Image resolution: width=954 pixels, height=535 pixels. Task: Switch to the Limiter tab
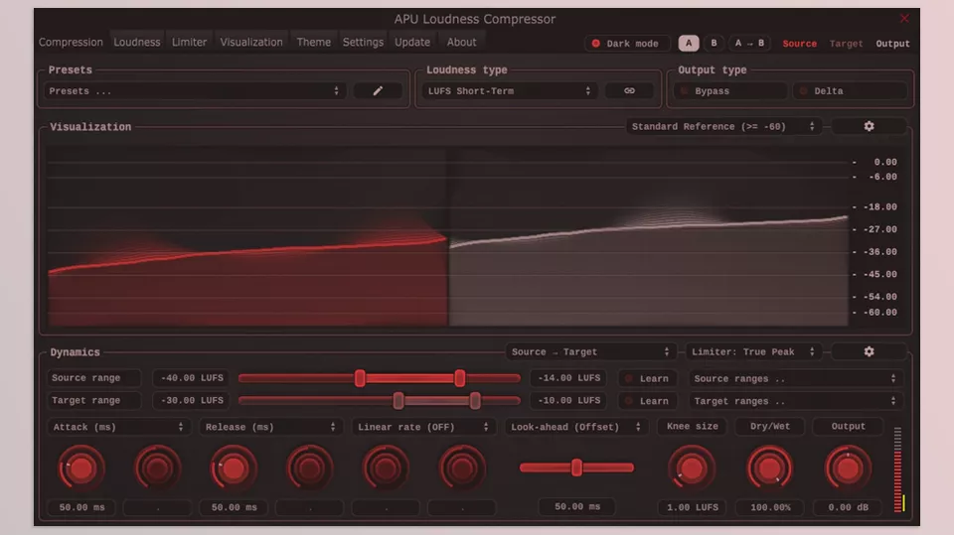pyautogui.click(x=189, y=42)
